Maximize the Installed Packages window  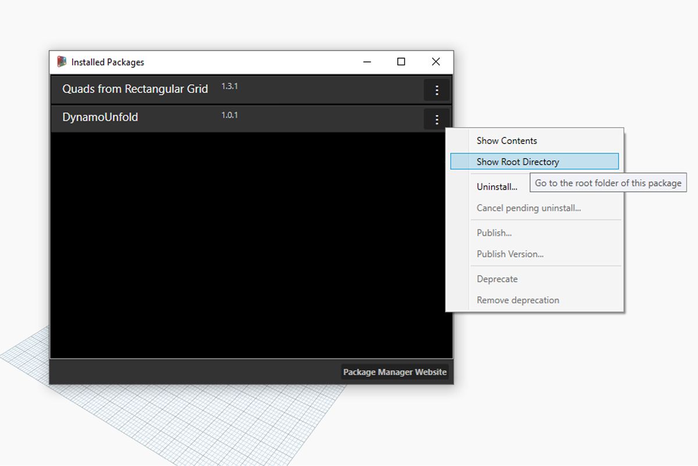[x=401, y=62]
